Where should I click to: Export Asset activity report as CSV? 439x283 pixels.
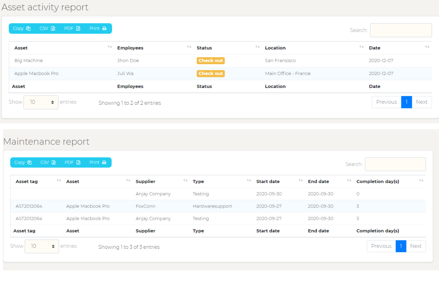[x=47, y=29]
